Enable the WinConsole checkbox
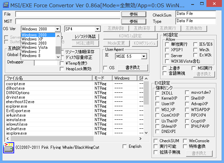224x163 pixels. (x=185, y=141)
